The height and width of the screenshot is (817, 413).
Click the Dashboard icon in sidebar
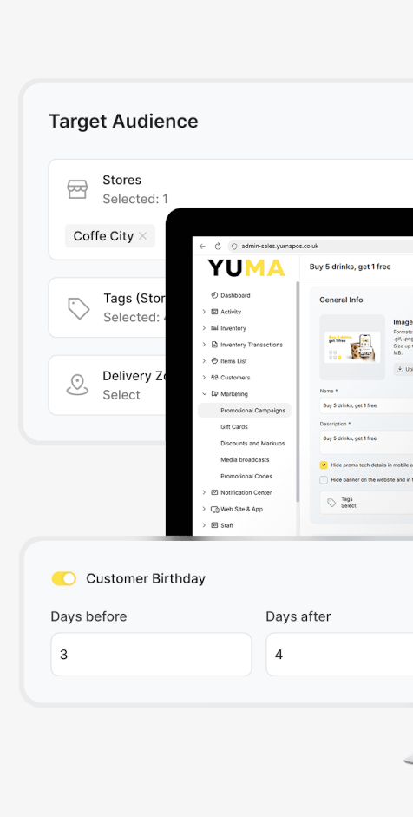click(214, 295)
